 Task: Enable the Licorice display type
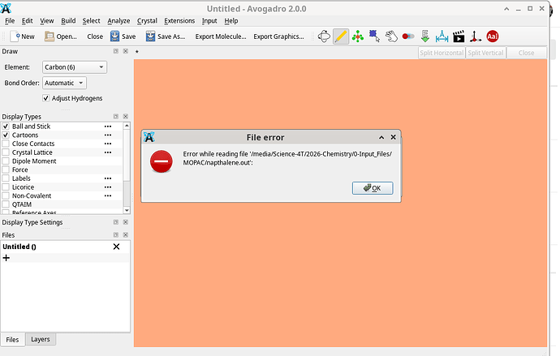coord(6,187)
